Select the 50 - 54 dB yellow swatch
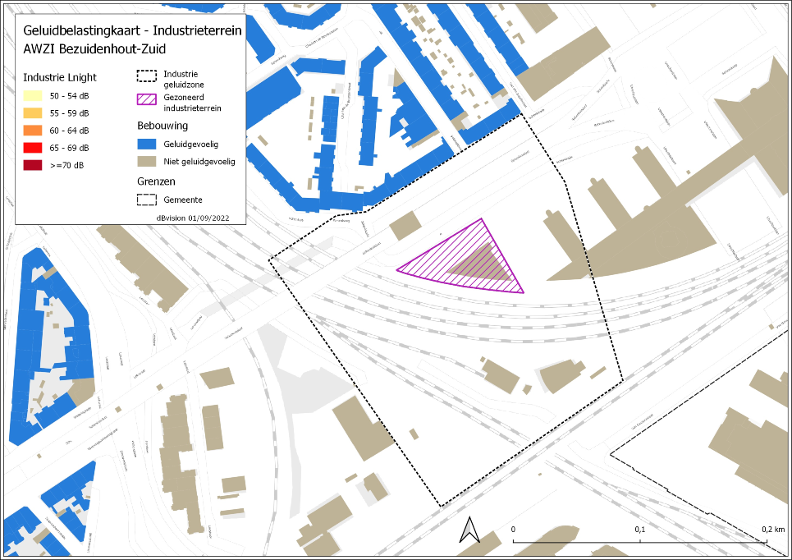Image resolution: width=792 pixels, height=560 pixels. pos(32,97)
